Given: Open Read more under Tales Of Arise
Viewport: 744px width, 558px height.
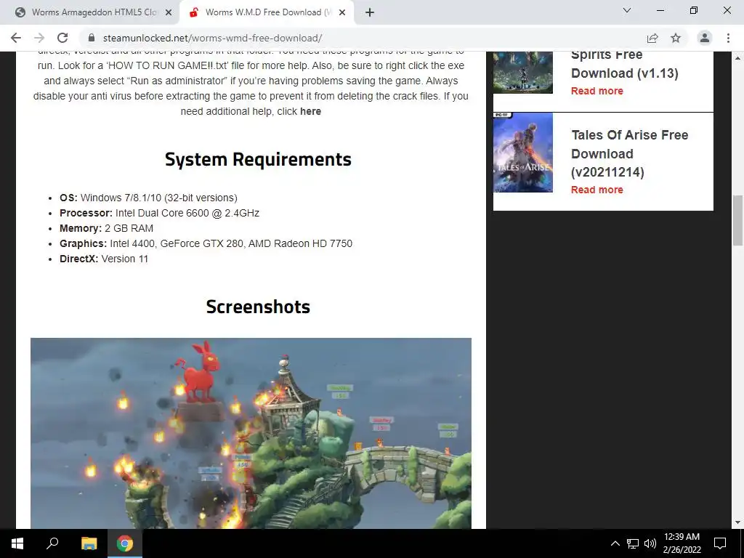Looking at the screenshot, I should (x=597, y=190).
